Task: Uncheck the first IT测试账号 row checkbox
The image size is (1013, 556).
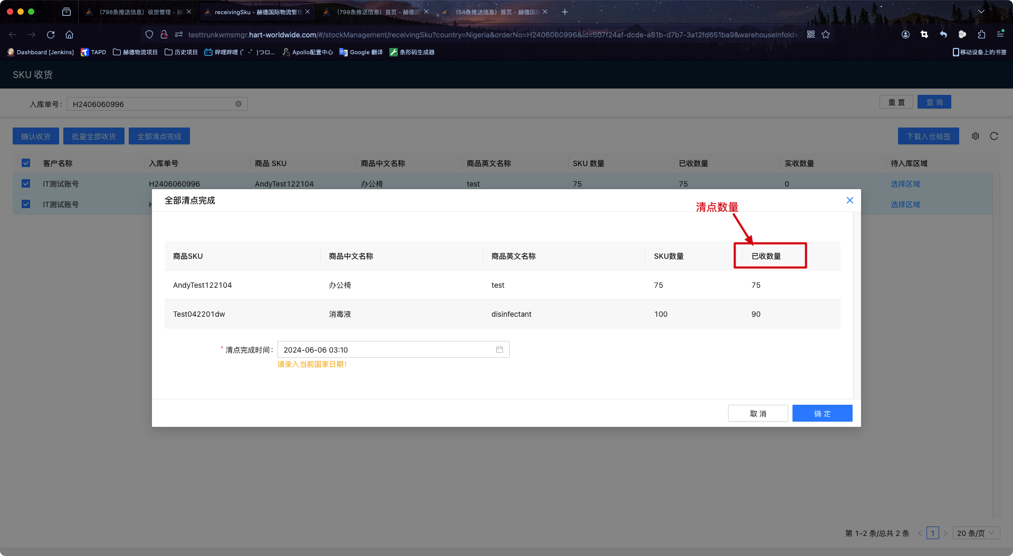Action: click(26, 184)
